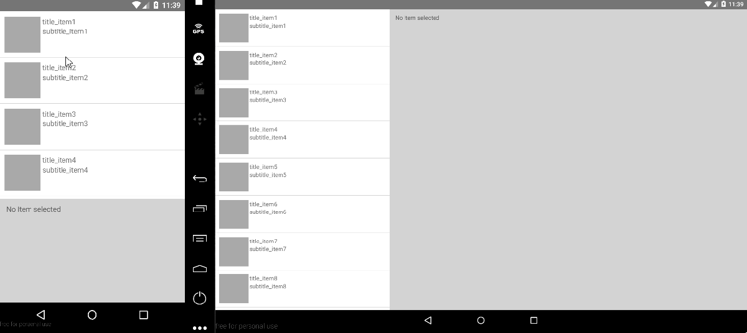
Task: Click the tablet's "No item selected" text
Action: (417, 18)
